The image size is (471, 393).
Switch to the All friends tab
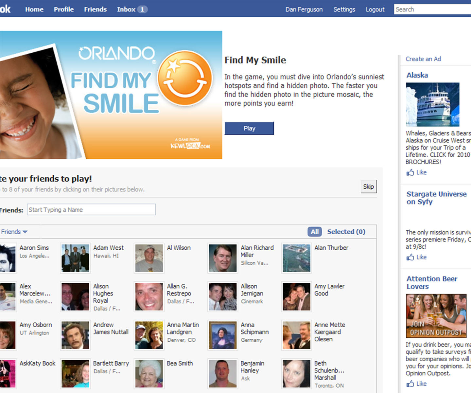pos(315,232)
